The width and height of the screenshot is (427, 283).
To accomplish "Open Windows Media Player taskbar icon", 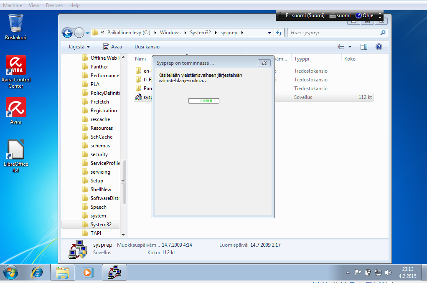I will point(87,273).
